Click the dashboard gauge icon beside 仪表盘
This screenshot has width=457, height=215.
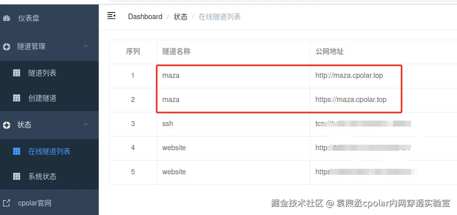click(7, 18)
